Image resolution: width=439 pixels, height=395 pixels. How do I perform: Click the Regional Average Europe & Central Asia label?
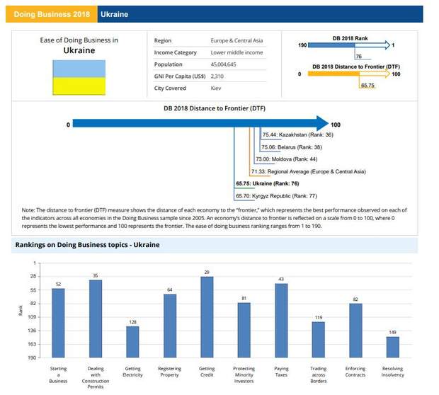308,171
